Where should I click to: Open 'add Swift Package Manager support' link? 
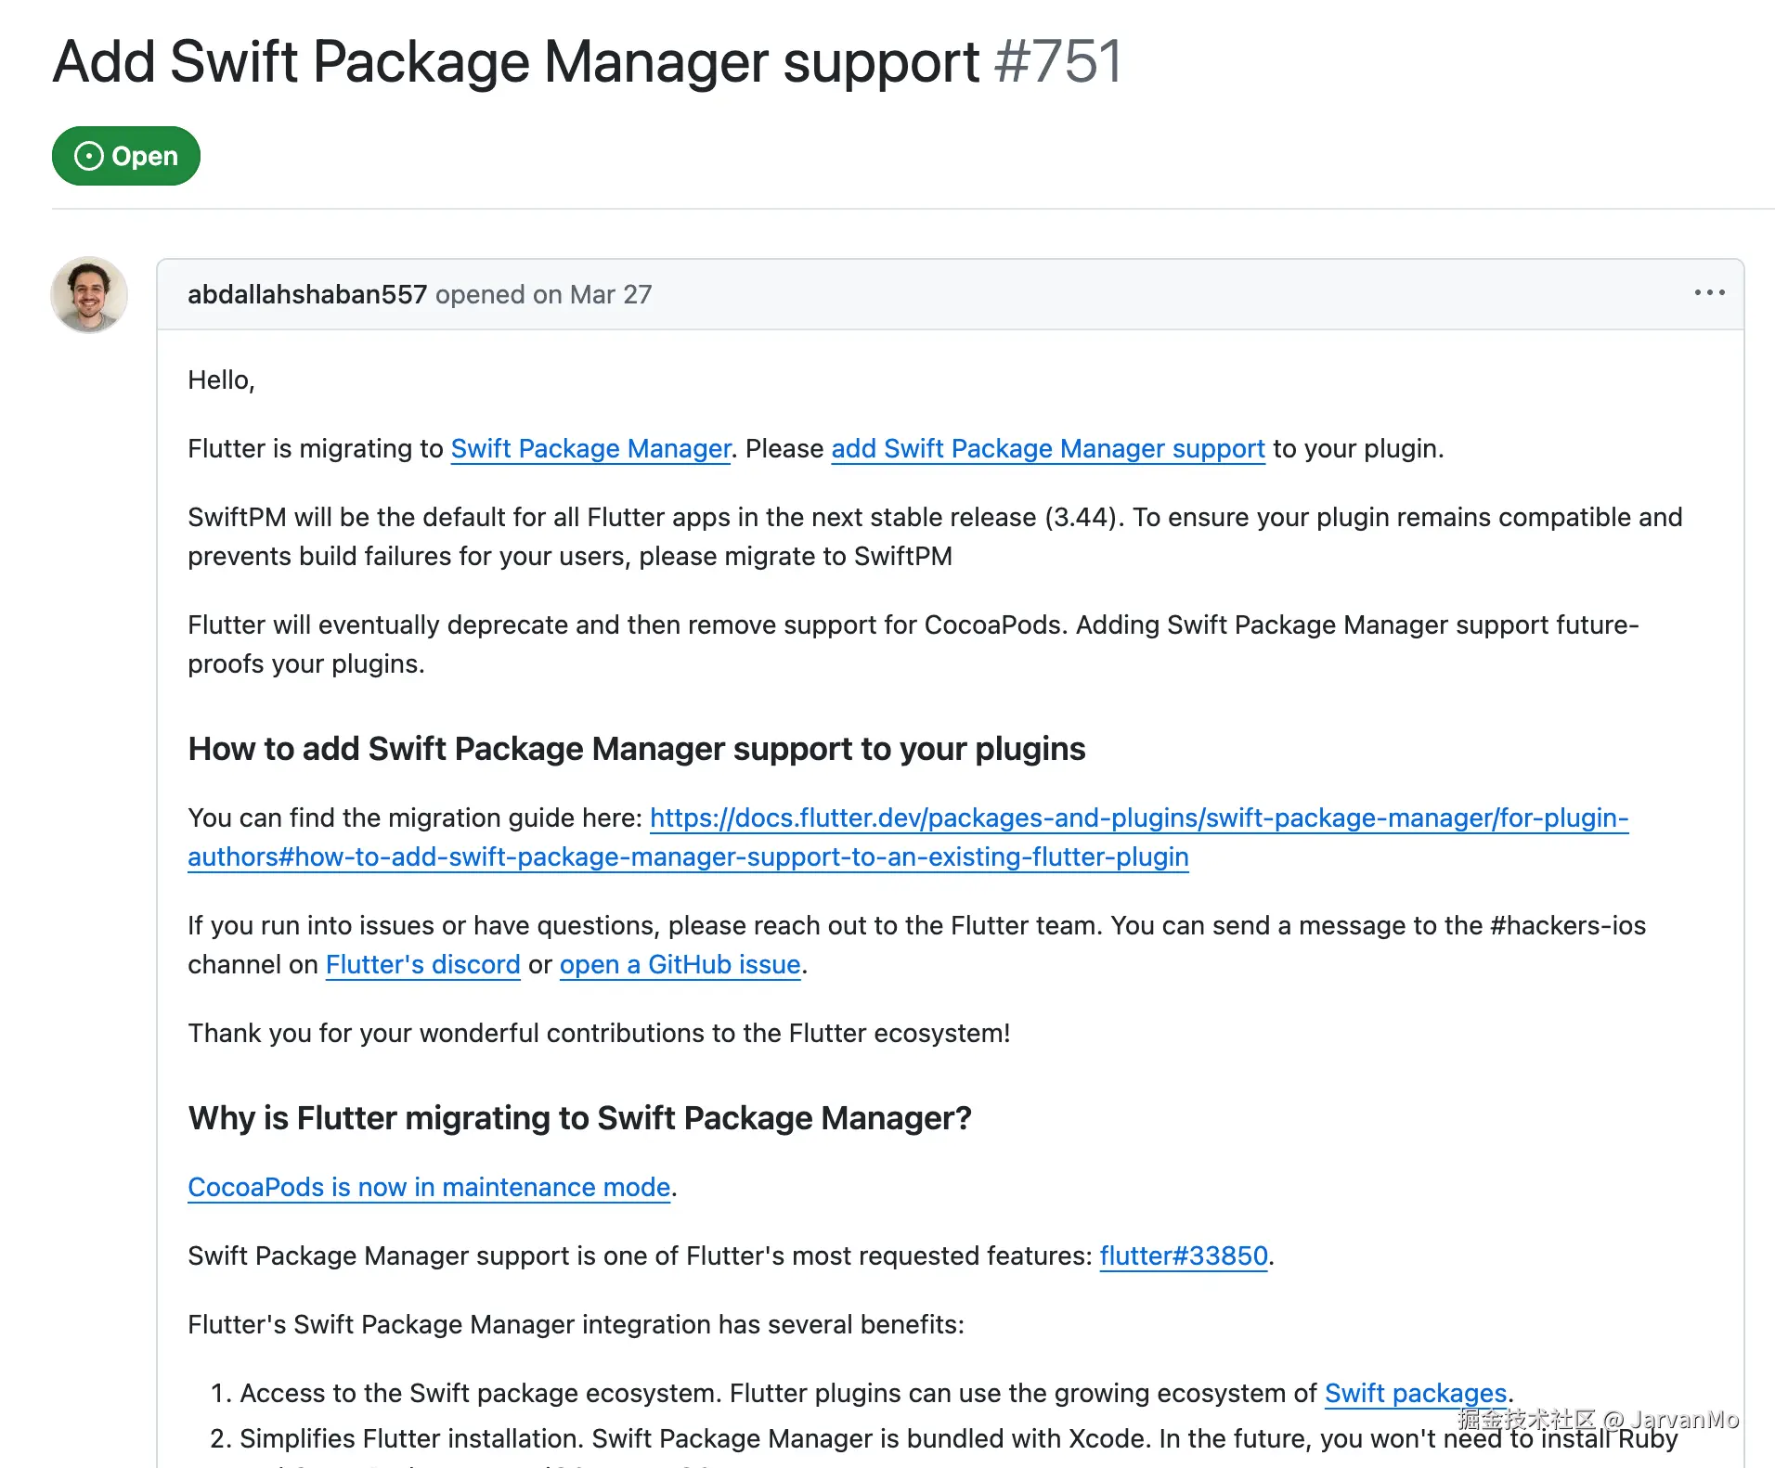pos(1048,449)
